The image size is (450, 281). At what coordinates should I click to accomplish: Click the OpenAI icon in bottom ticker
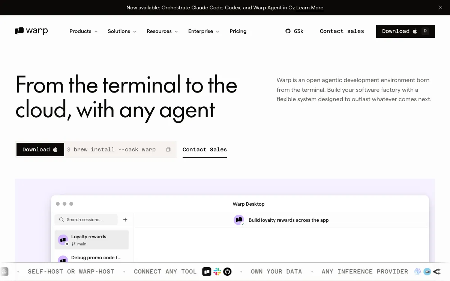4,272
